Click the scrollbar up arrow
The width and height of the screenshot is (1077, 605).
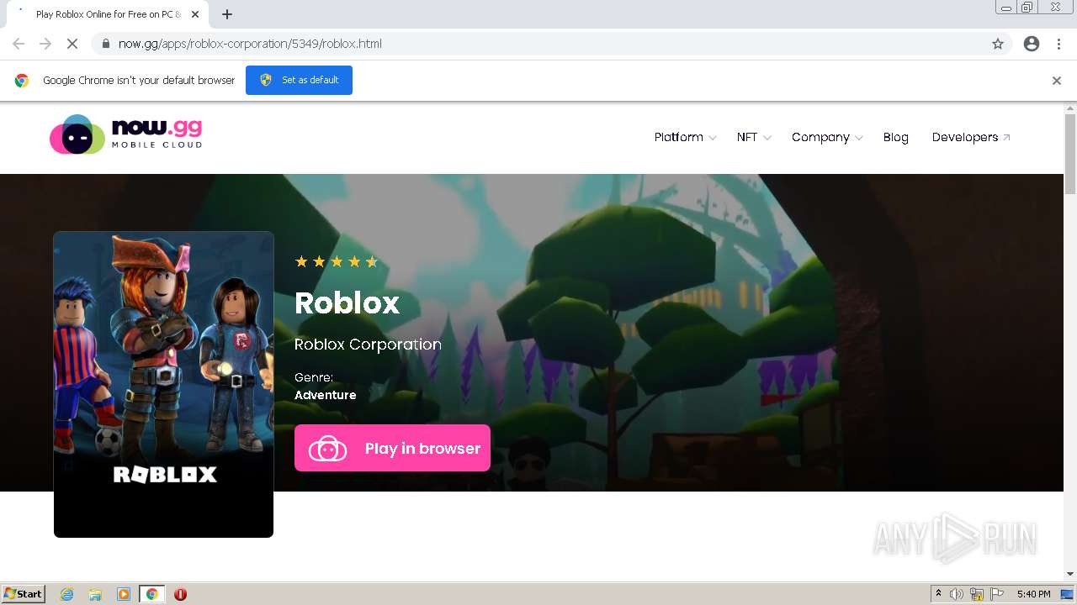coord(1070,108)
